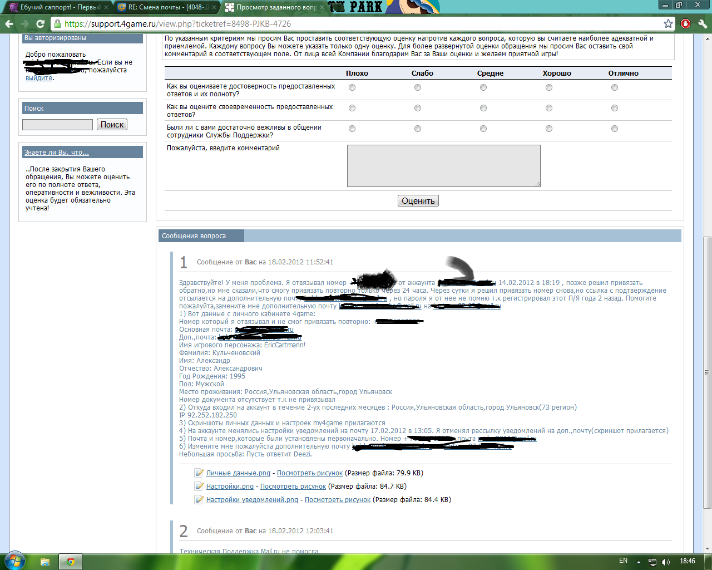Click the Поиск search button

(112, 125)
